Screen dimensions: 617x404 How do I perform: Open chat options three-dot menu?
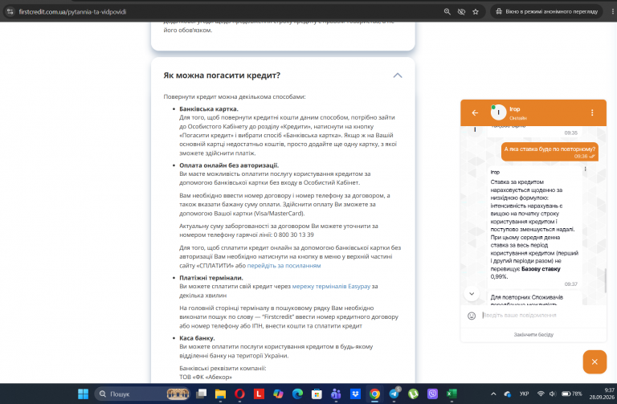click(x=592, y=113)
